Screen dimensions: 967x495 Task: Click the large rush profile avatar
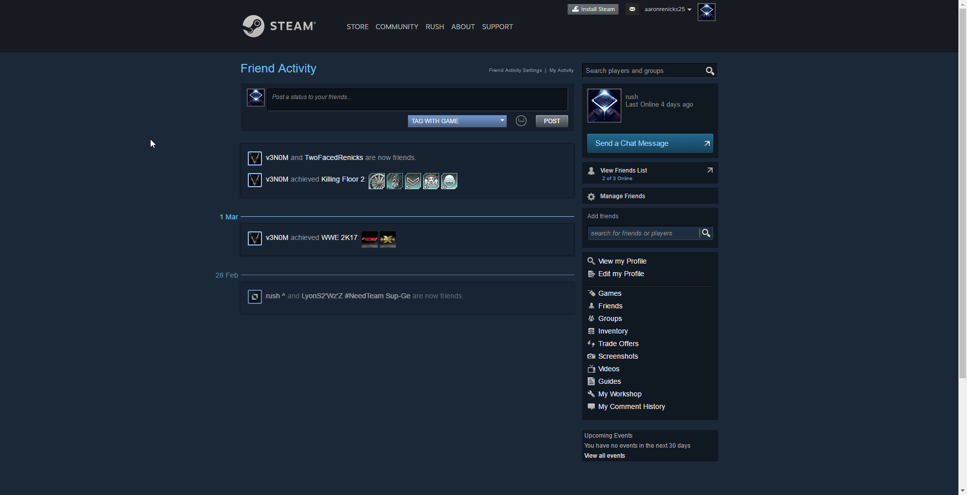(604, 106)
